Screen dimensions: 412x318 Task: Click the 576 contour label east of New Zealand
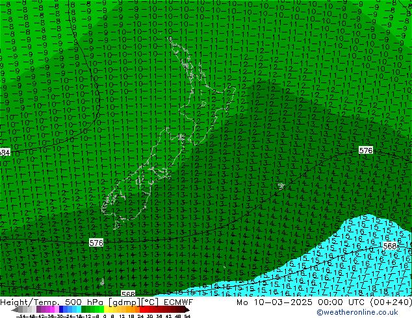tap(366, 151)
